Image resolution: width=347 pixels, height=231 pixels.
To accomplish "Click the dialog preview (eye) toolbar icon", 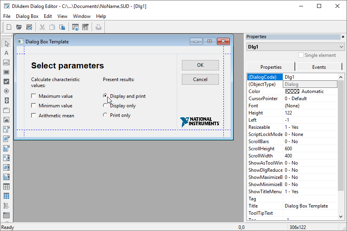I will [x=75, y=27].
